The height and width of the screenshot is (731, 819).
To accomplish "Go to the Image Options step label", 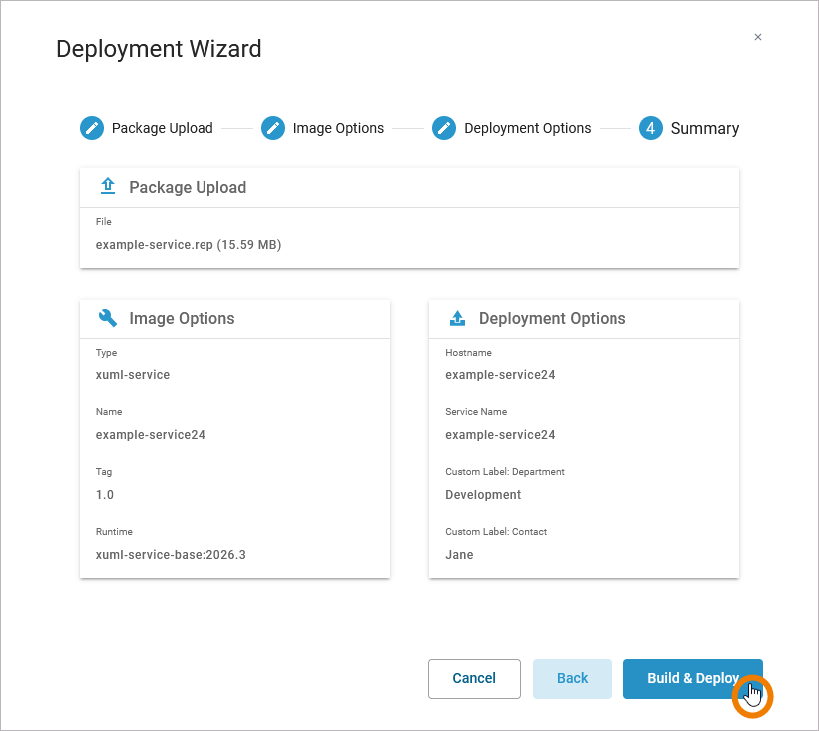I will point(338,128).
